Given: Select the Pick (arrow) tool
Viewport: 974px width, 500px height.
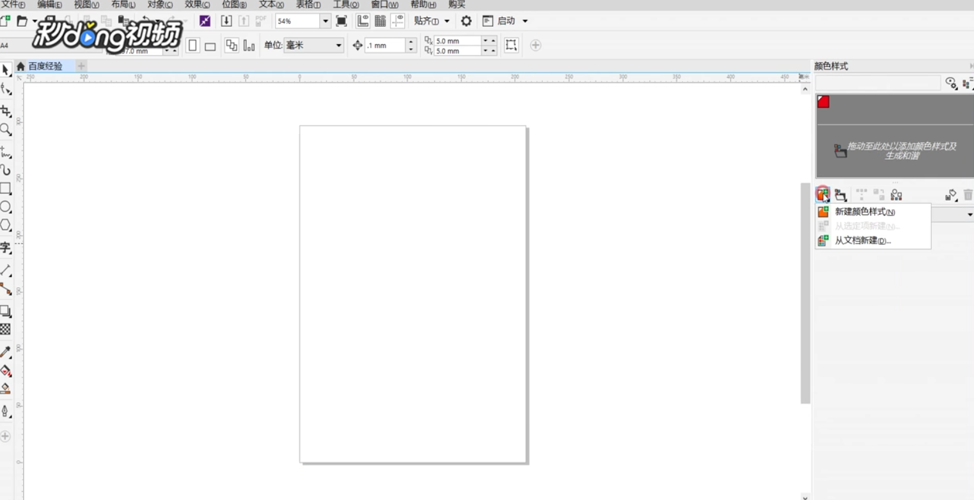Looking at the screenshot, I should (6, 70).
